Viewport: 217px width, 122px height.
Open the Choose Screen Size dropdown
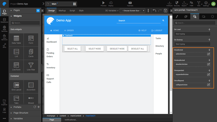[132, 11]
